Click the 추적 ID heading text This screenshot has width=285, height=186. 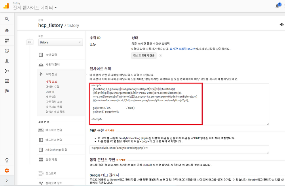coord(95,38)
